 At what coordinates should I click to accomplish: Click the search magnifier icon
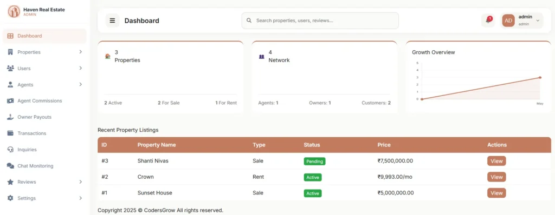coord(249,21)
